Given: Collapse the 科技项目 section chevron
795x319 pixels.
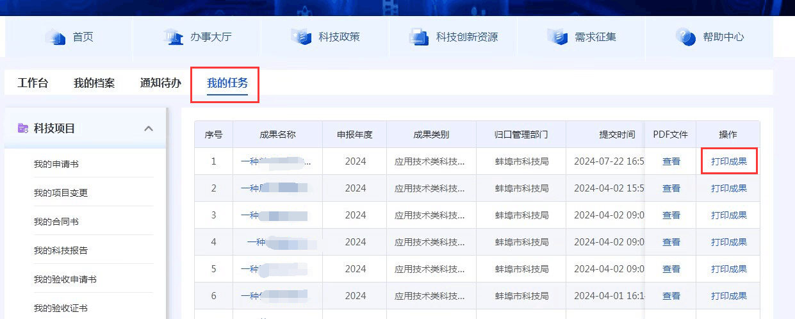Looking at the screenshot, I should [x=149, y=129].
